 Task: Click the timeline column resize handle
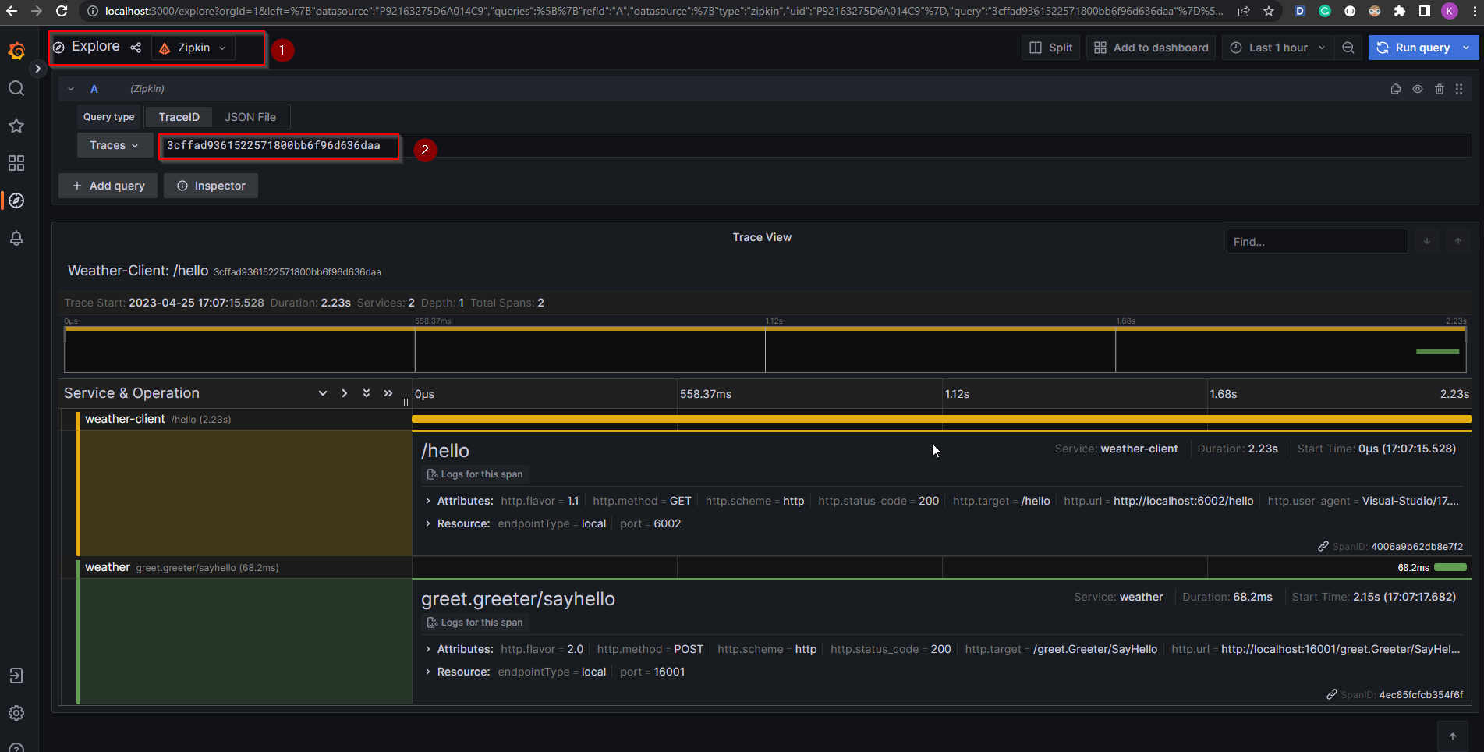(x=406, y=402)
